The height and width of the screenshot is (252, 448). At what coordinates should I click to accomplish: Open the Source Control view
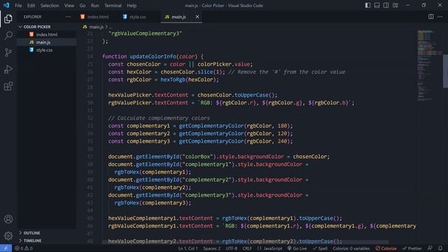(x=8, y=52)
